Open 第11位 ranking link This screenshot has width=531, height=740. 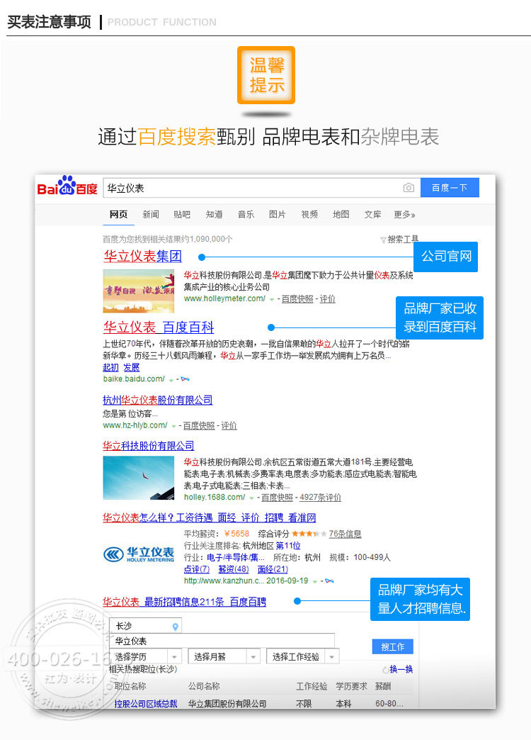[x=288, y=546]
